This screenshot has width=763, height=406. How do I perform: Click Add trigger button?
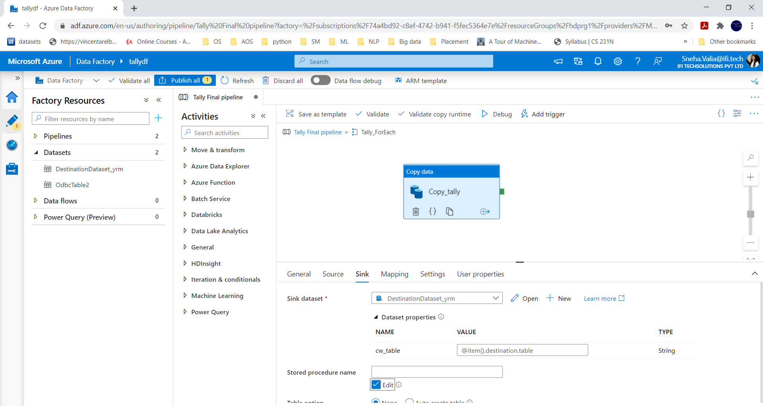[543, 114]
